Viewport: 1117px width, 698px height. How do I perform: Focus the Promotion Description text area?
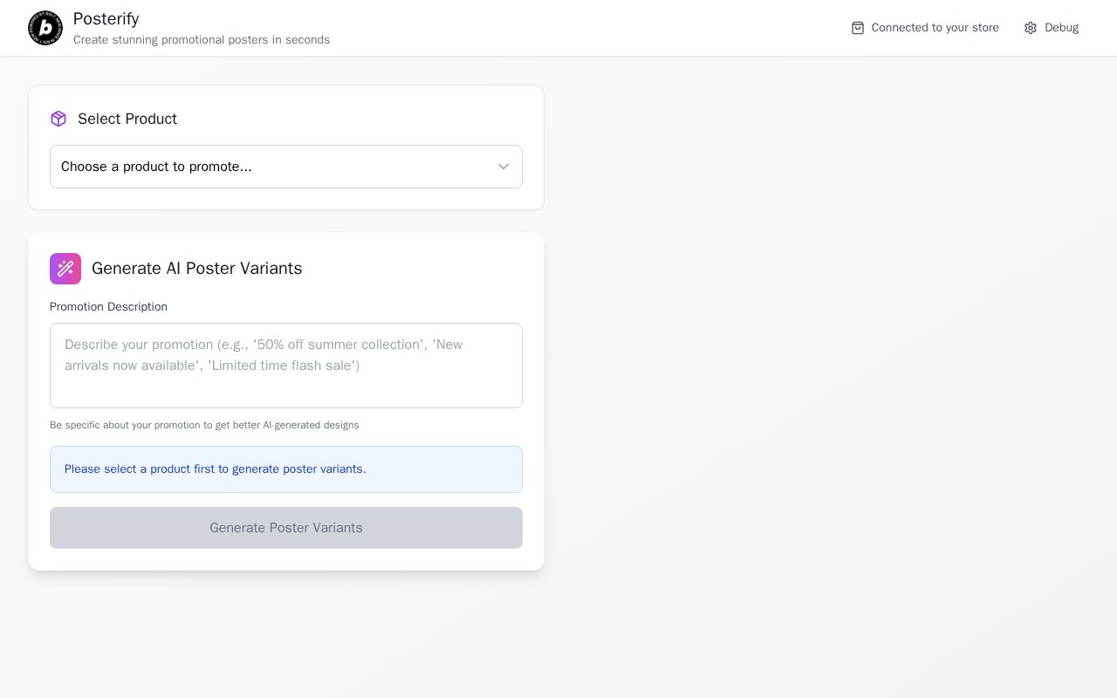click(x=286, y=366)
